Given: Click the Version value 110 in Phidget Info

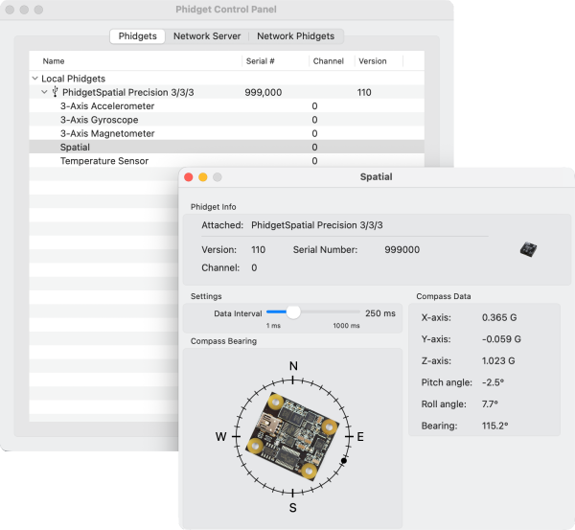Looking at the screenshot, I should click(258, 250).
